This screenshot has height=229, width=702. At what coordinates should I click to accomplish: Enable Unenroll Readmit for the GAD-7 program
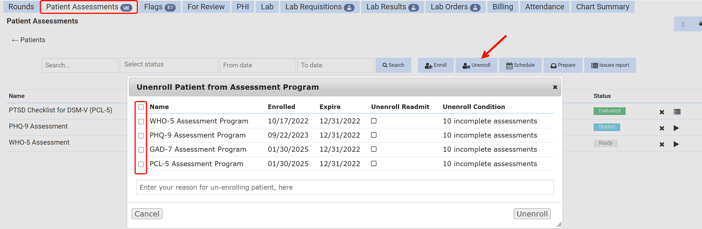(x=374, y=149)
